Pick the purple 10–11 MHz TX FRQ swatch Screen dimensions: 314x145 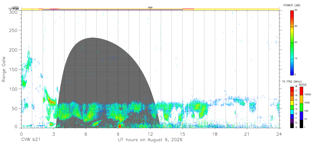pyautogui.click(x=292, y=121)
